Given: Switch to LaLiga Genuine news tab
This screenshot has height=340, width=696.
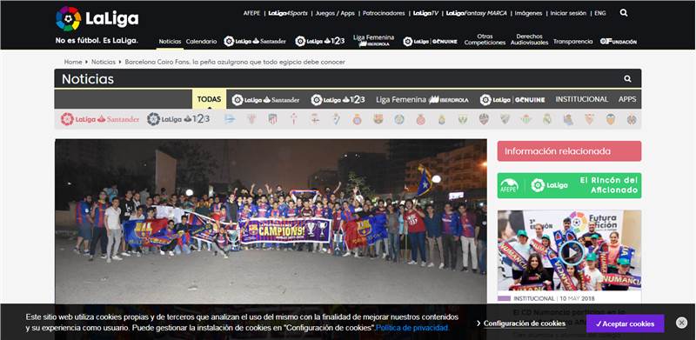Looking at the screenshot, I should point(512,99).
